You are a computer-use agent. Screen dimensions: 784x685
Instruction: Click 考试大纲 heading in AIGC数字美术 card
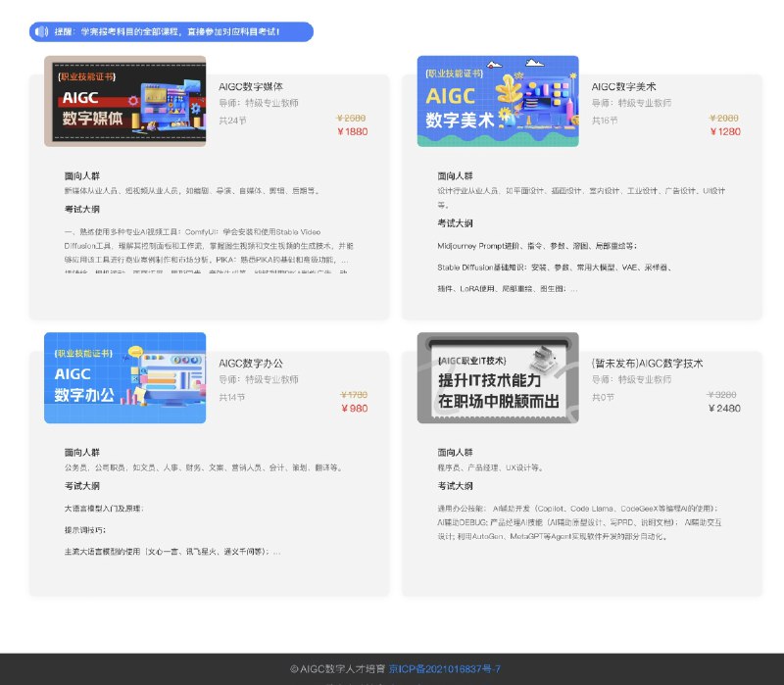[455, 223]
